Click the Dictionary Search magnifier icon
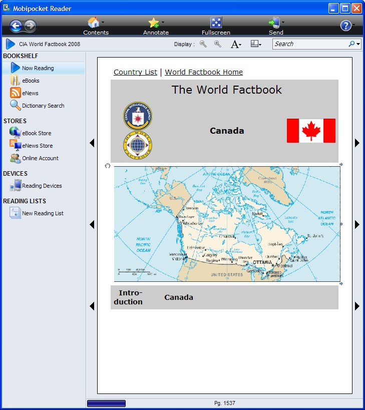This screenshot has height=410, width=365. (x=16, y=105)
